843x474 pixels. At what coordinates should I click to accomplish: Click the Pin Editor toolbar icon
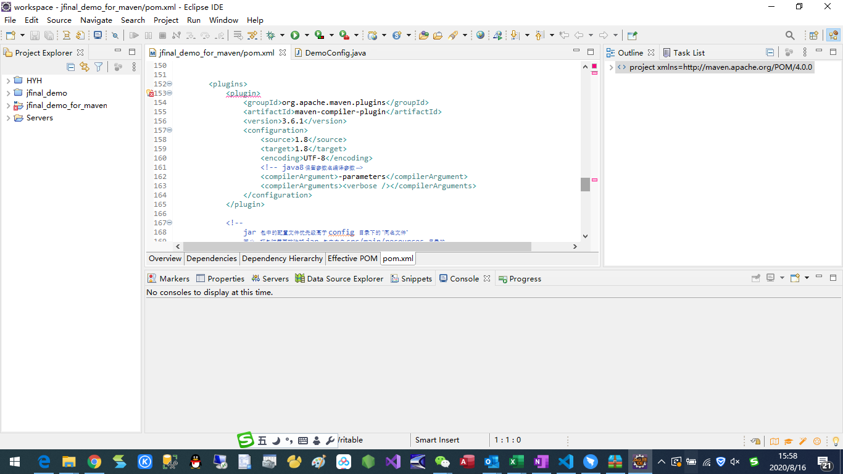pyautogui.click(x=632, y=36)
